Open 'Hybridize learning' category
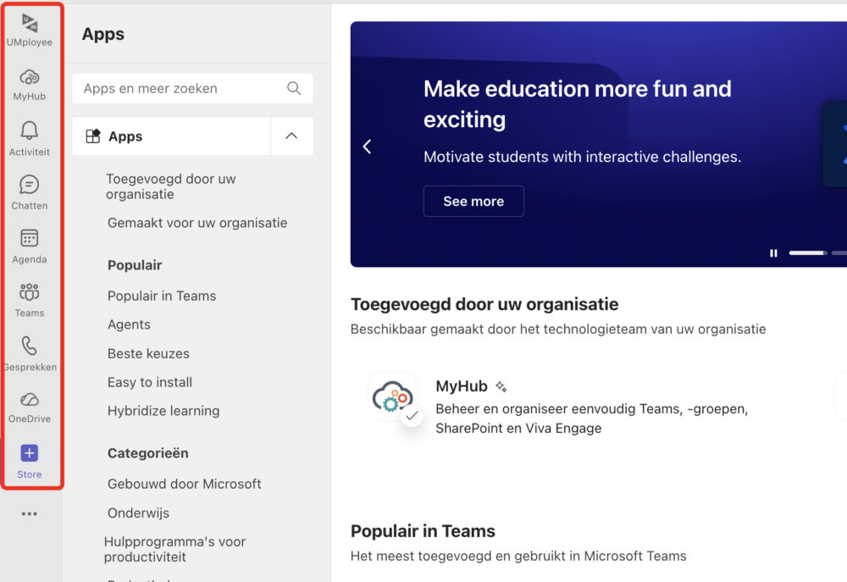 coord(163,411)
